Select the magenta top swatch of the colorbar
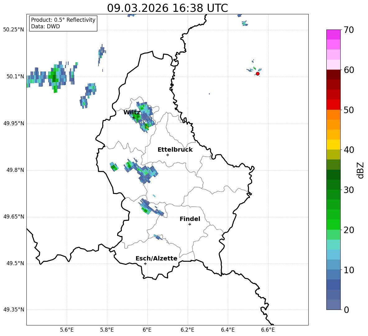368x336 pixels. pyautogui.click(x=333, y=34)
